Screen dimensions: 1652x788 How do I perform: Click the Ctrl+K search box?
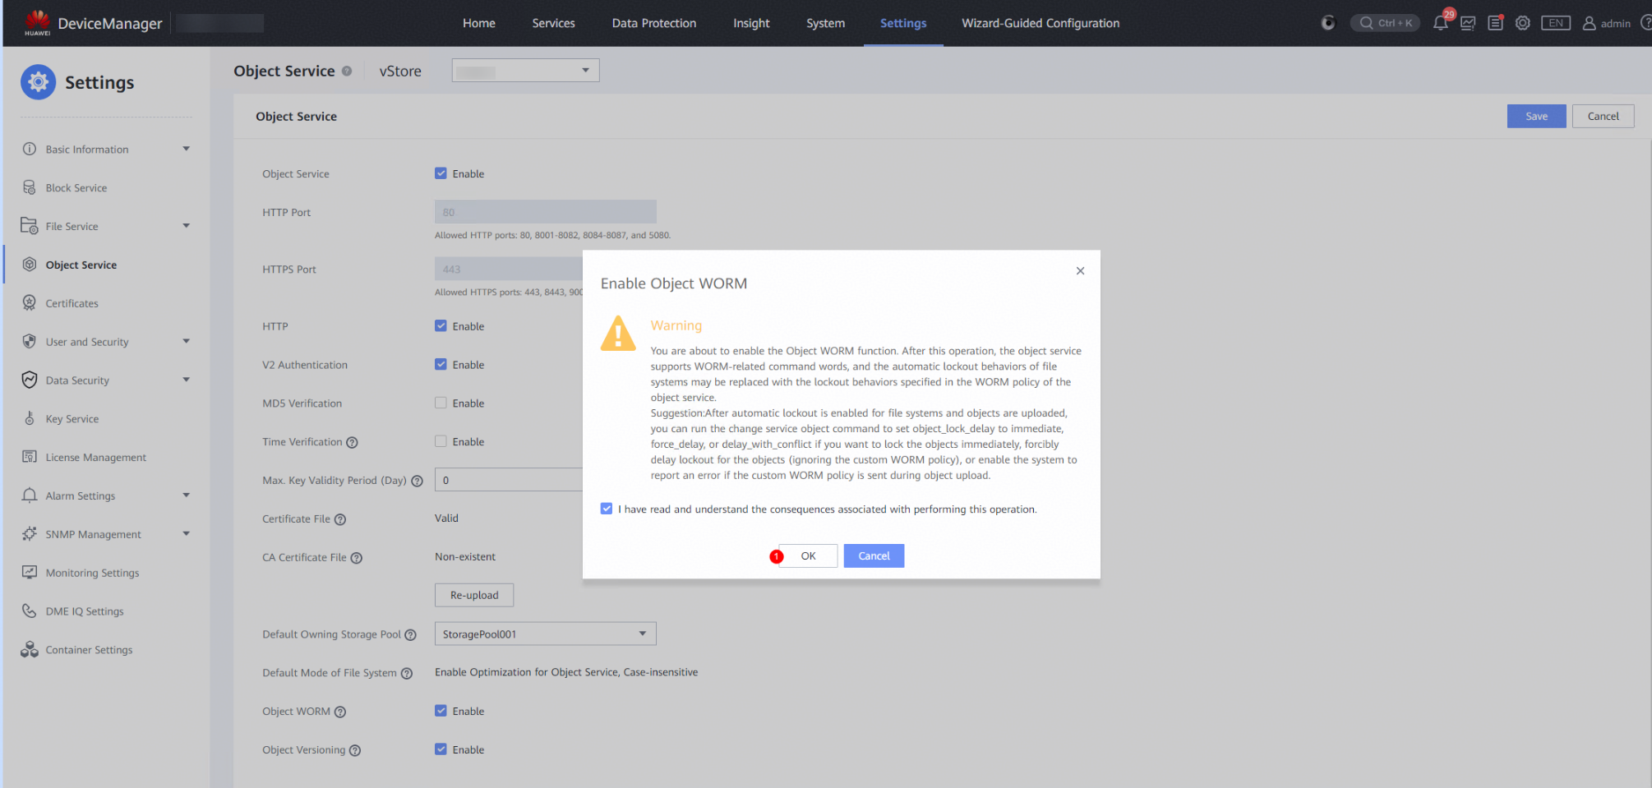pos(1386,23)
